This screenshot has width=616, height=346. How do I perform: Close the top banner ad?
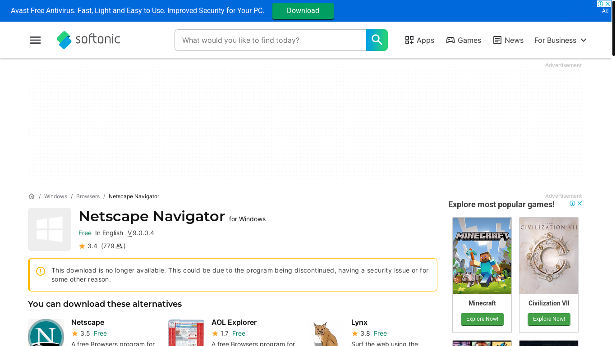[608, 4]
